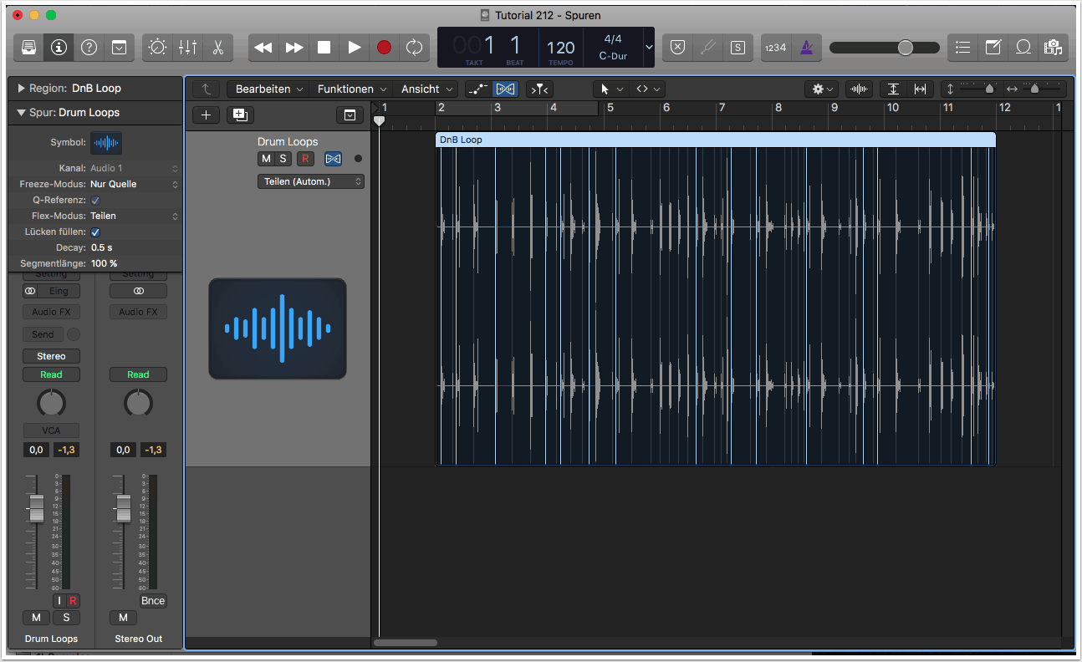
Task: Expand the Region: DnB Loop section
Action: tap(21, 89)
